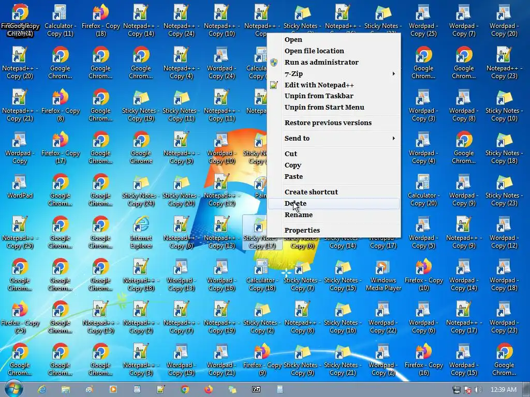Select the Wordpad - Copy (12) desktop icon
The height and width of the screenshot is (397, 530).
504,232
